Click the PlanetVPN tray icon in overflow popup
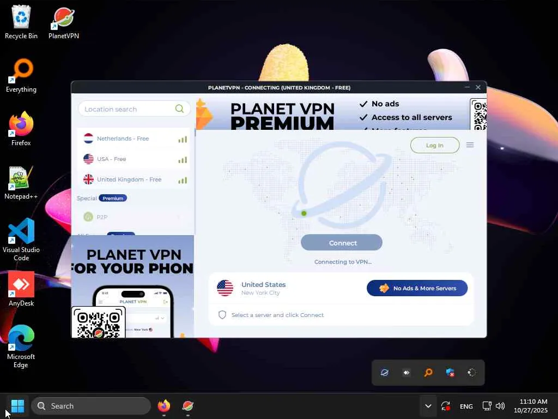This screenshot has width=558, height=419. (384, 373)
